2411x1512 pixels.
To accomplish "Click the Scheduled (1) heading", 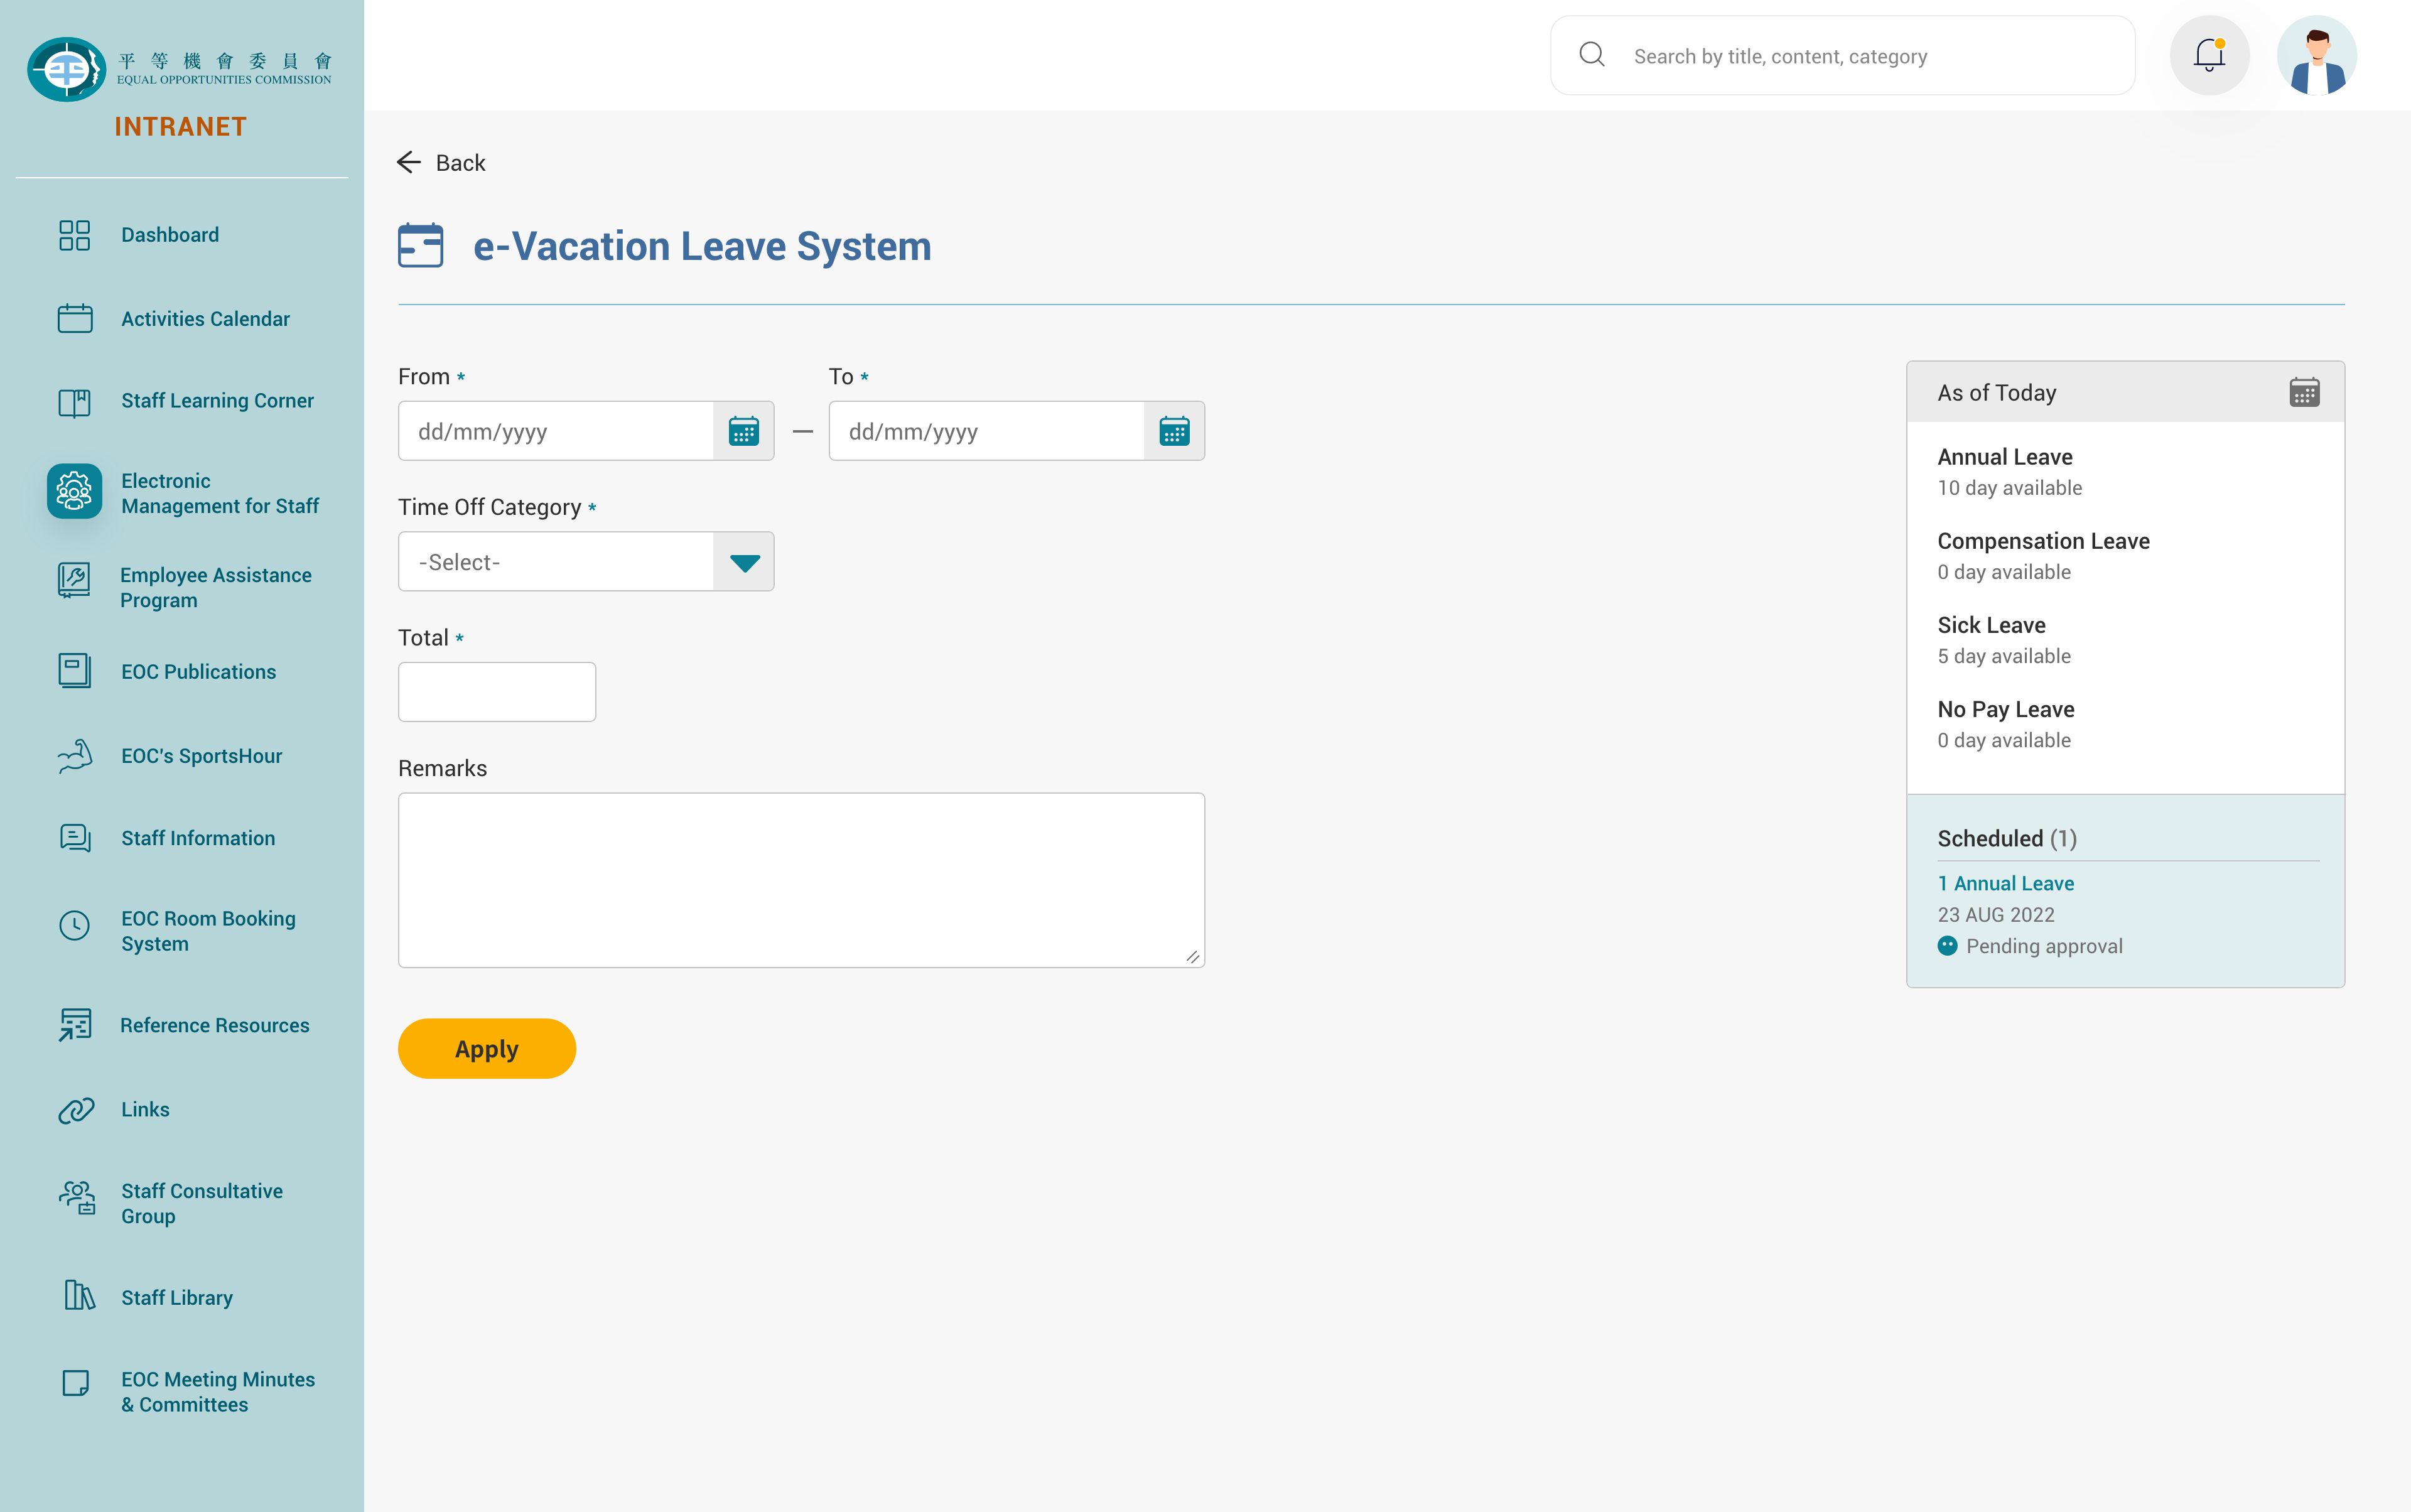I will 2006,838.
